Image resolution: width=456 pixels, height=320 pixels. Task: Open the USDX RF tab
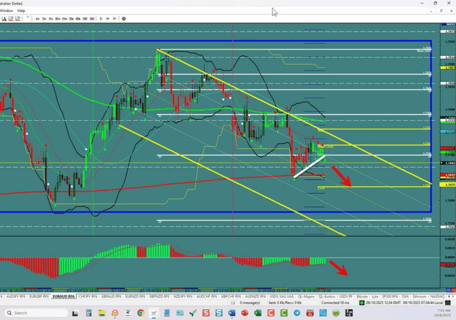pos(346,296)
